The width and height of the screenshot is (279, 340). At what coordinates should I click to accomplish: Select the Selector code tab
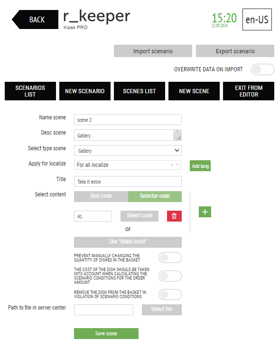[155, 196]
